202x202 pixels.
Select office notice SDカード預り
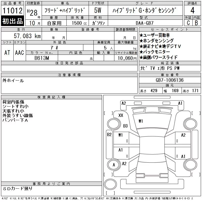click(x=17, y=188)
